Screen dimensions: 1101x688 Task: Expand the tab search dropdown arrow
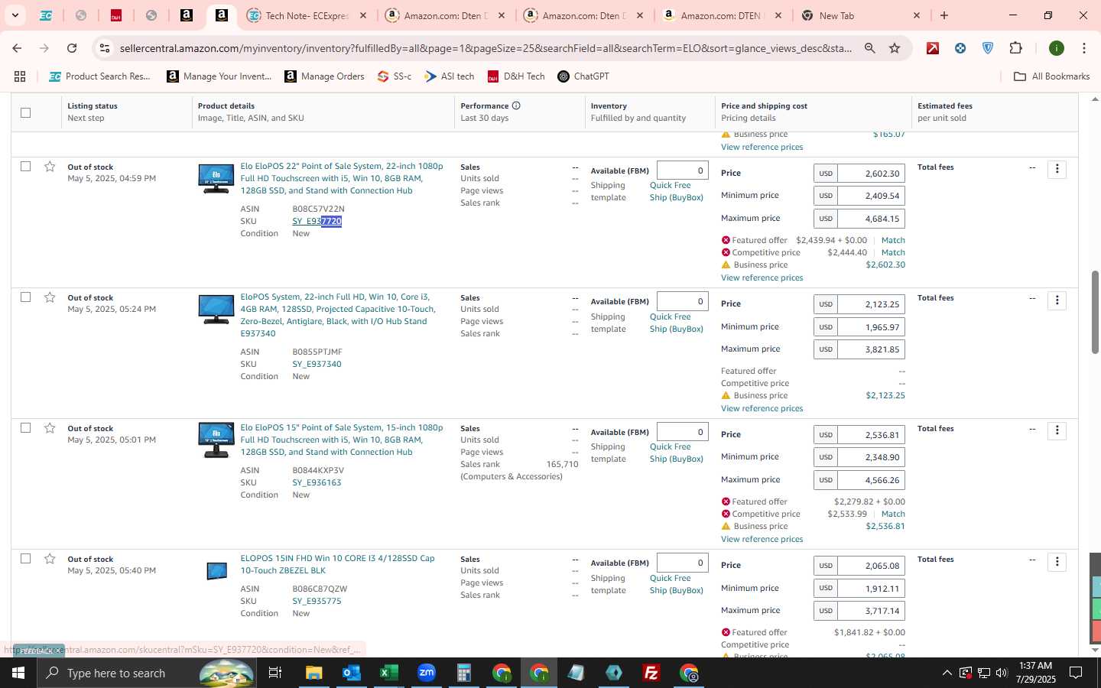pos(15,15)
